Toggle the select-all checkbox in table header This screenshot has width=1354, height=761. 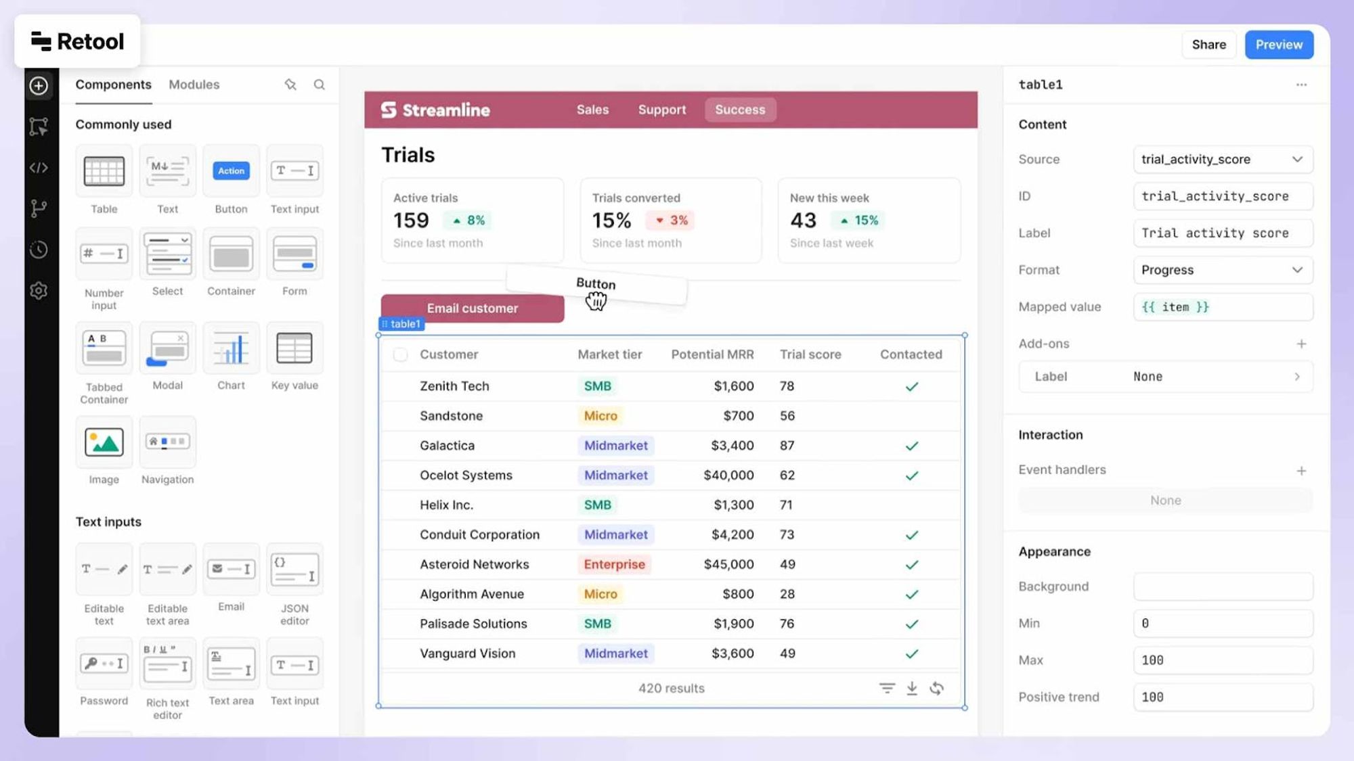tap(400, 354)
